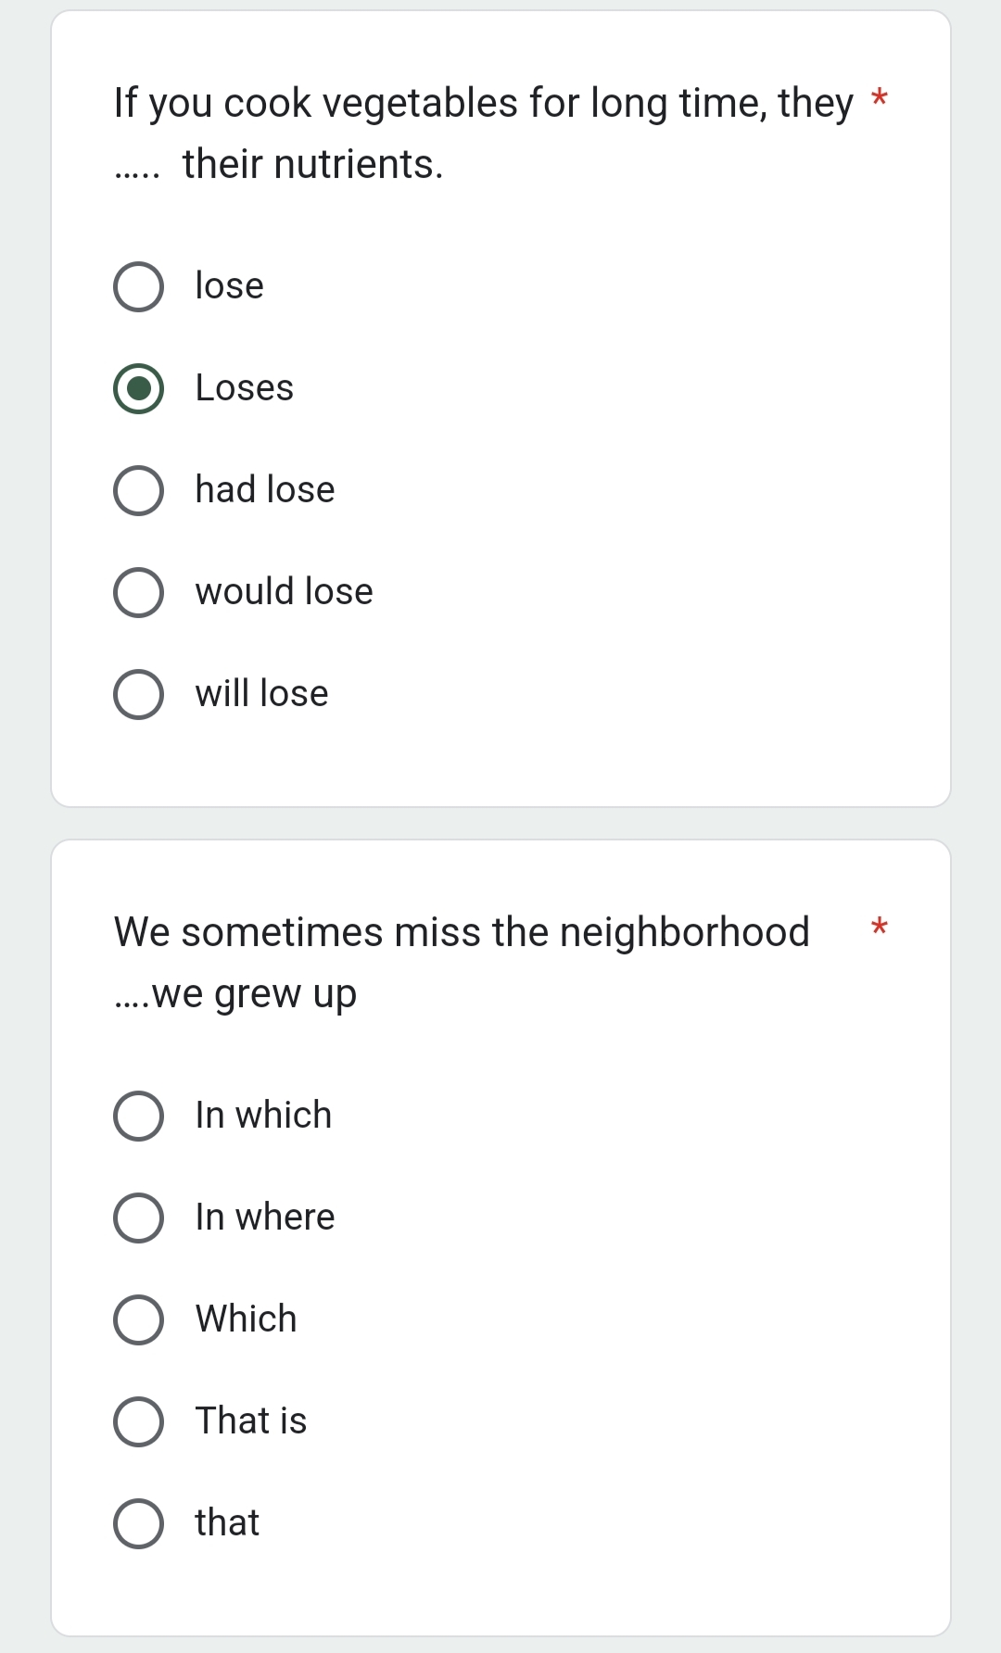The width and height of the screenshot is (1001, 1653).
Task: Click the "That is" label text
Action: tap(250, 1421)
